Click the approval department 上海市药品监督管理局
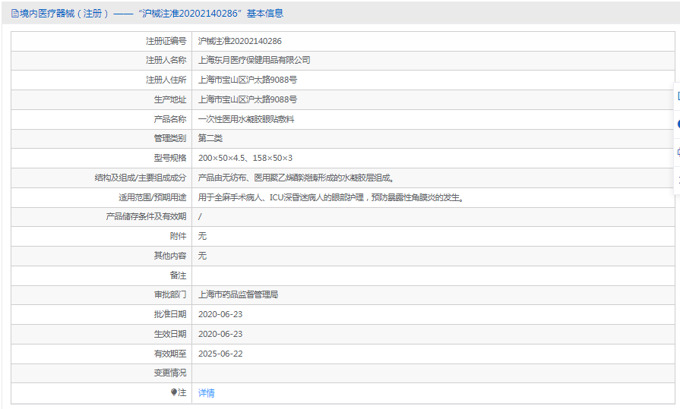The image size is (680, 409). (238, 294)
